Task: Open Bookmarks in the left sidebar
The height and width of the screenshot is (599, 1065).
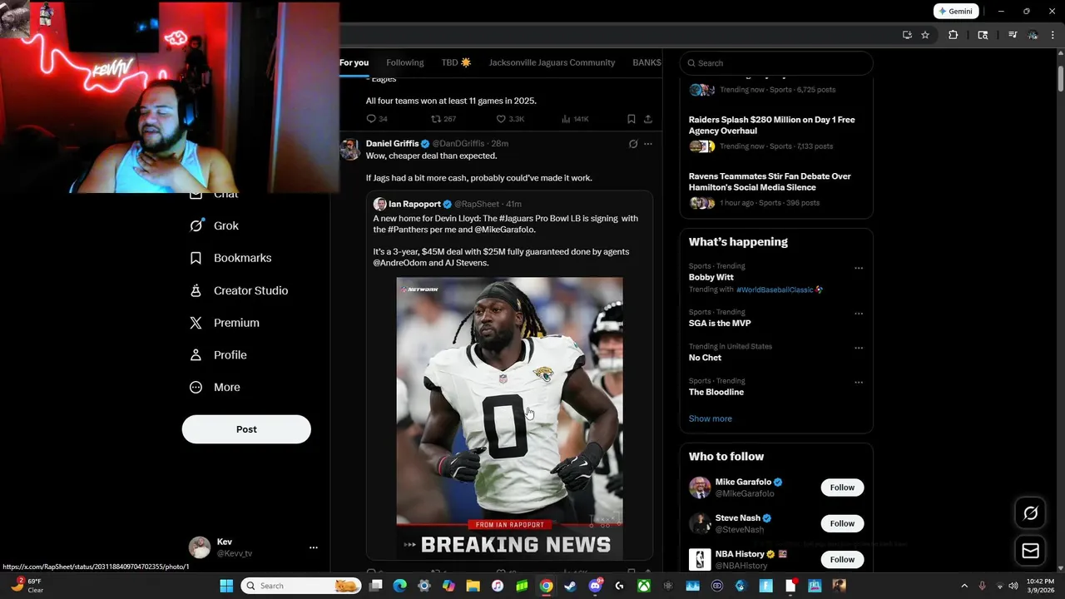Action: point(230,258)
